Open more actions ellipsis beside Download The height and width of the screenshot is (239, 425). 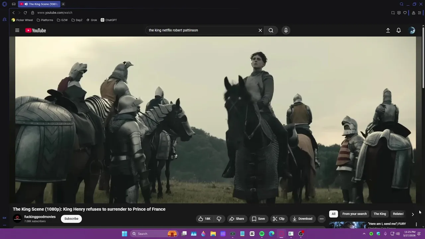[x=321, y=219]
